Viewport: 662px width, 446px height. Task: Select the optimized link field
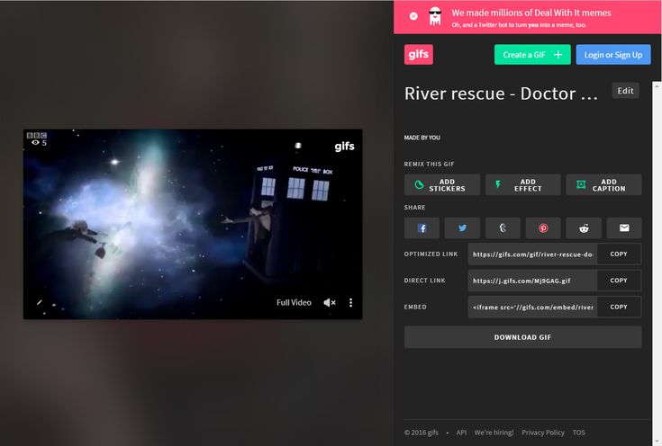[x=532, y=254]
